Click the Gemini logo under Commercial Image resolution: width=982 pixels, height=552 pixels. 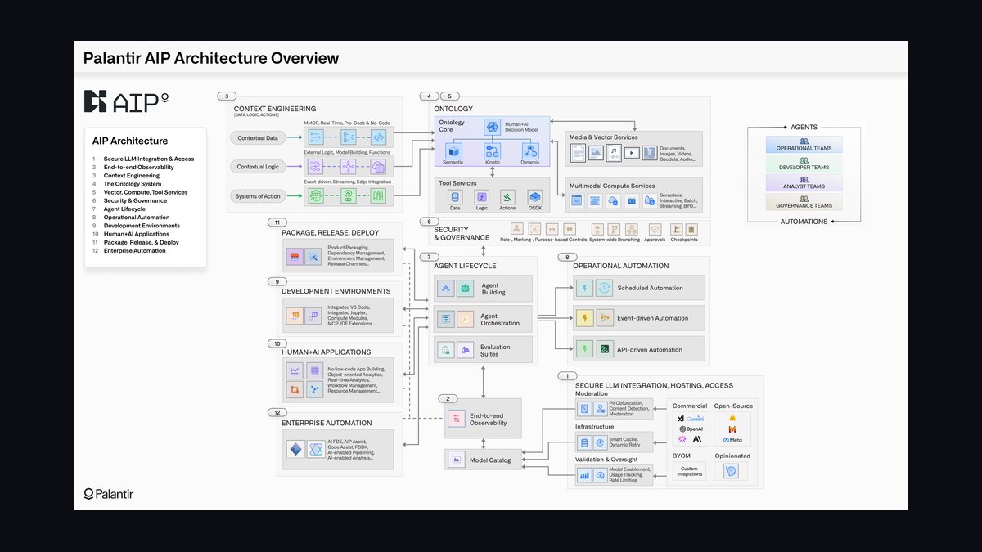[x=694, y=418]
